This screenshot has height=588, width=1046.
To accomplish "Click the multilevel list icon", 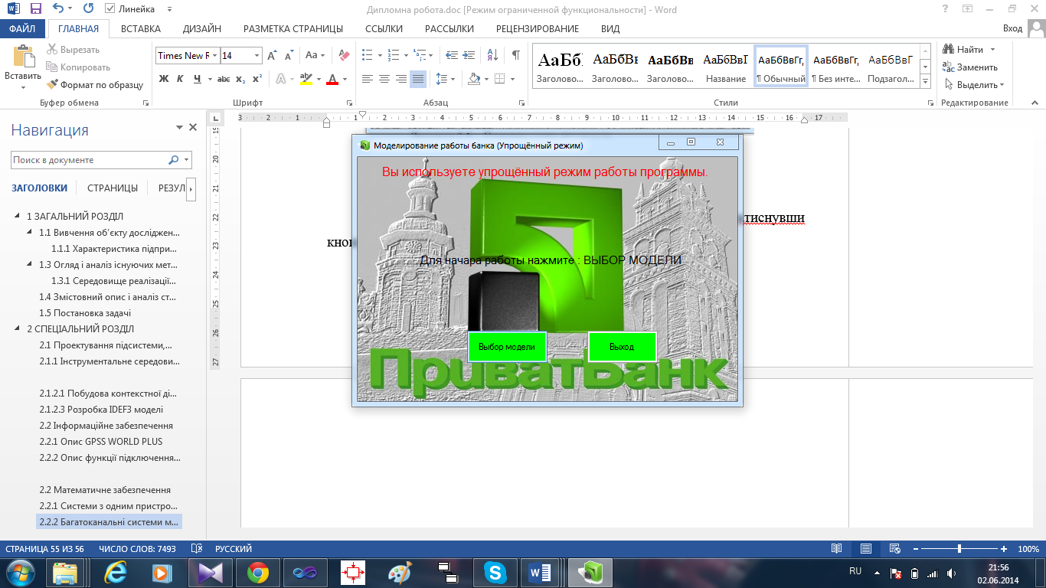I will tap(420, 55).
